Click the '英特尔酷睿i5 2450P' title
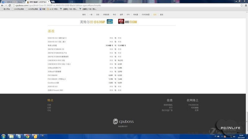This screenshot has width=248, height=139. coord(92,22)
